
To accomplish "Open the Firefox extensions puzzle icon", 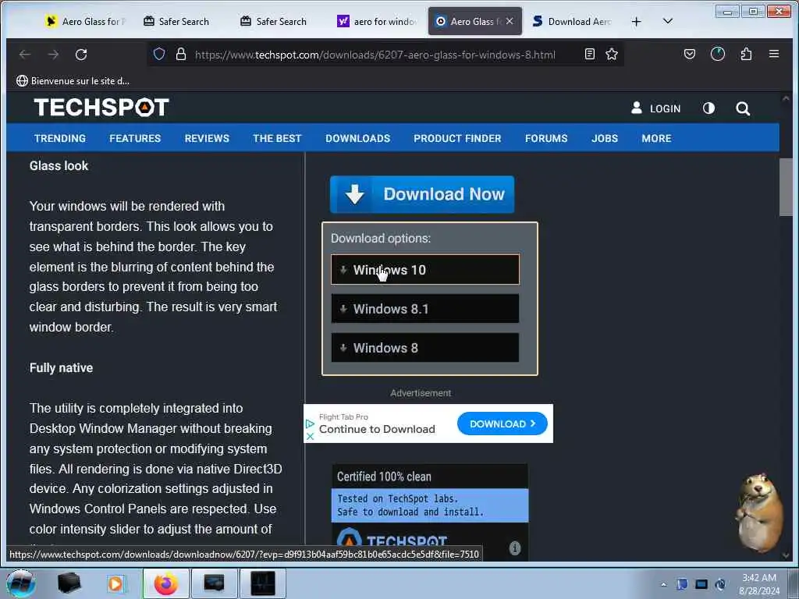I will point(746,54).
